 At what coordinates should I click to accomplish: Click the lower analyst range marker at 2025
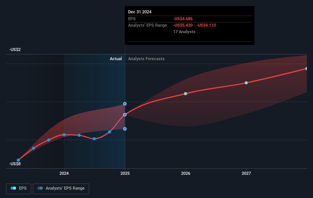pyautogui.click(x=125, y=129)
